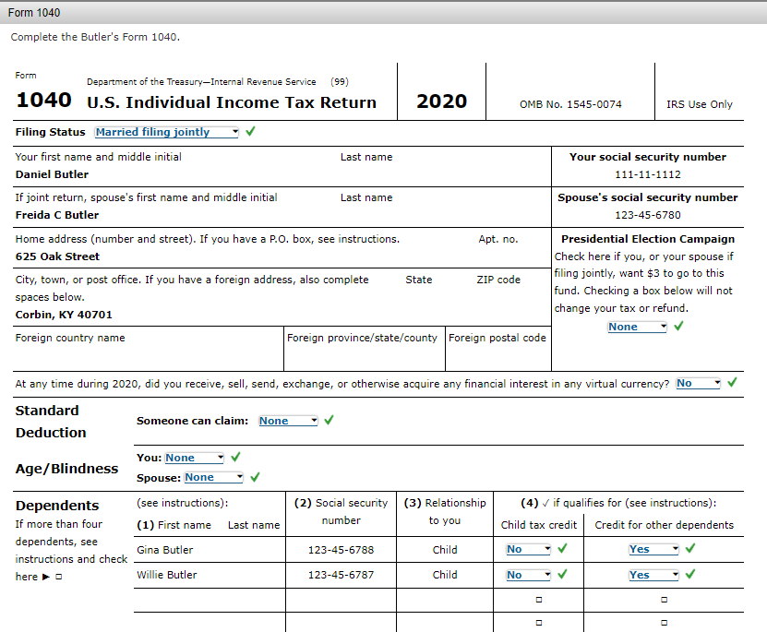
Task: Open Willie Butler's credit for other dependents dropdown
Action: (x=653, y=574)
